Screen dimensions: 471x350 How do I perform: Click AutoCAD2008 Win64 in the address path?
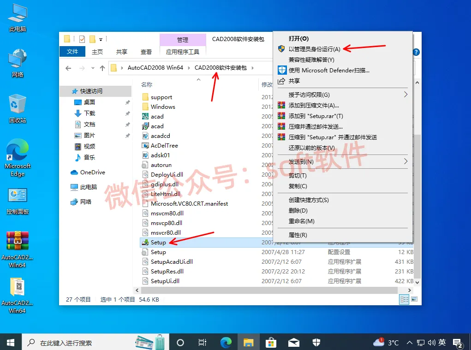tap(155, 67)
